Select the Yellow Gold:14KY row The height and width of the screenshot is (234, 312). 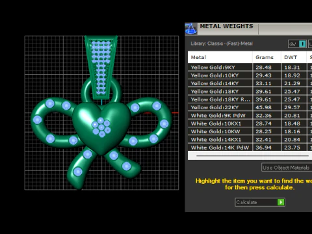tap(250, 83)
